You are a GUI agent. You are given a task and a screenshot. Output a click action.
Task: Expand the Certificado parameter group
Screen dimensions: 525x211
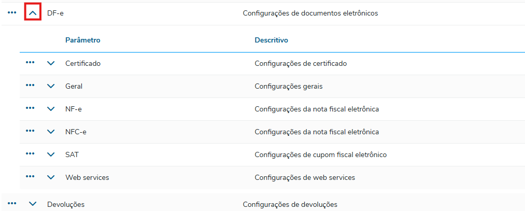pyautogui.click(x=51, y=63)
